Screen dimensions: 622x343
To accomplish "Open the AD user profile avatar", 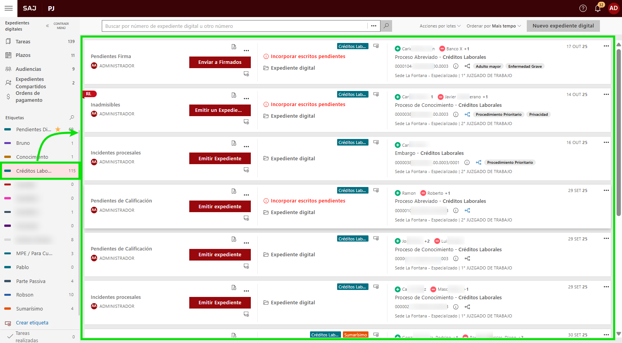I will pos(613,9).
